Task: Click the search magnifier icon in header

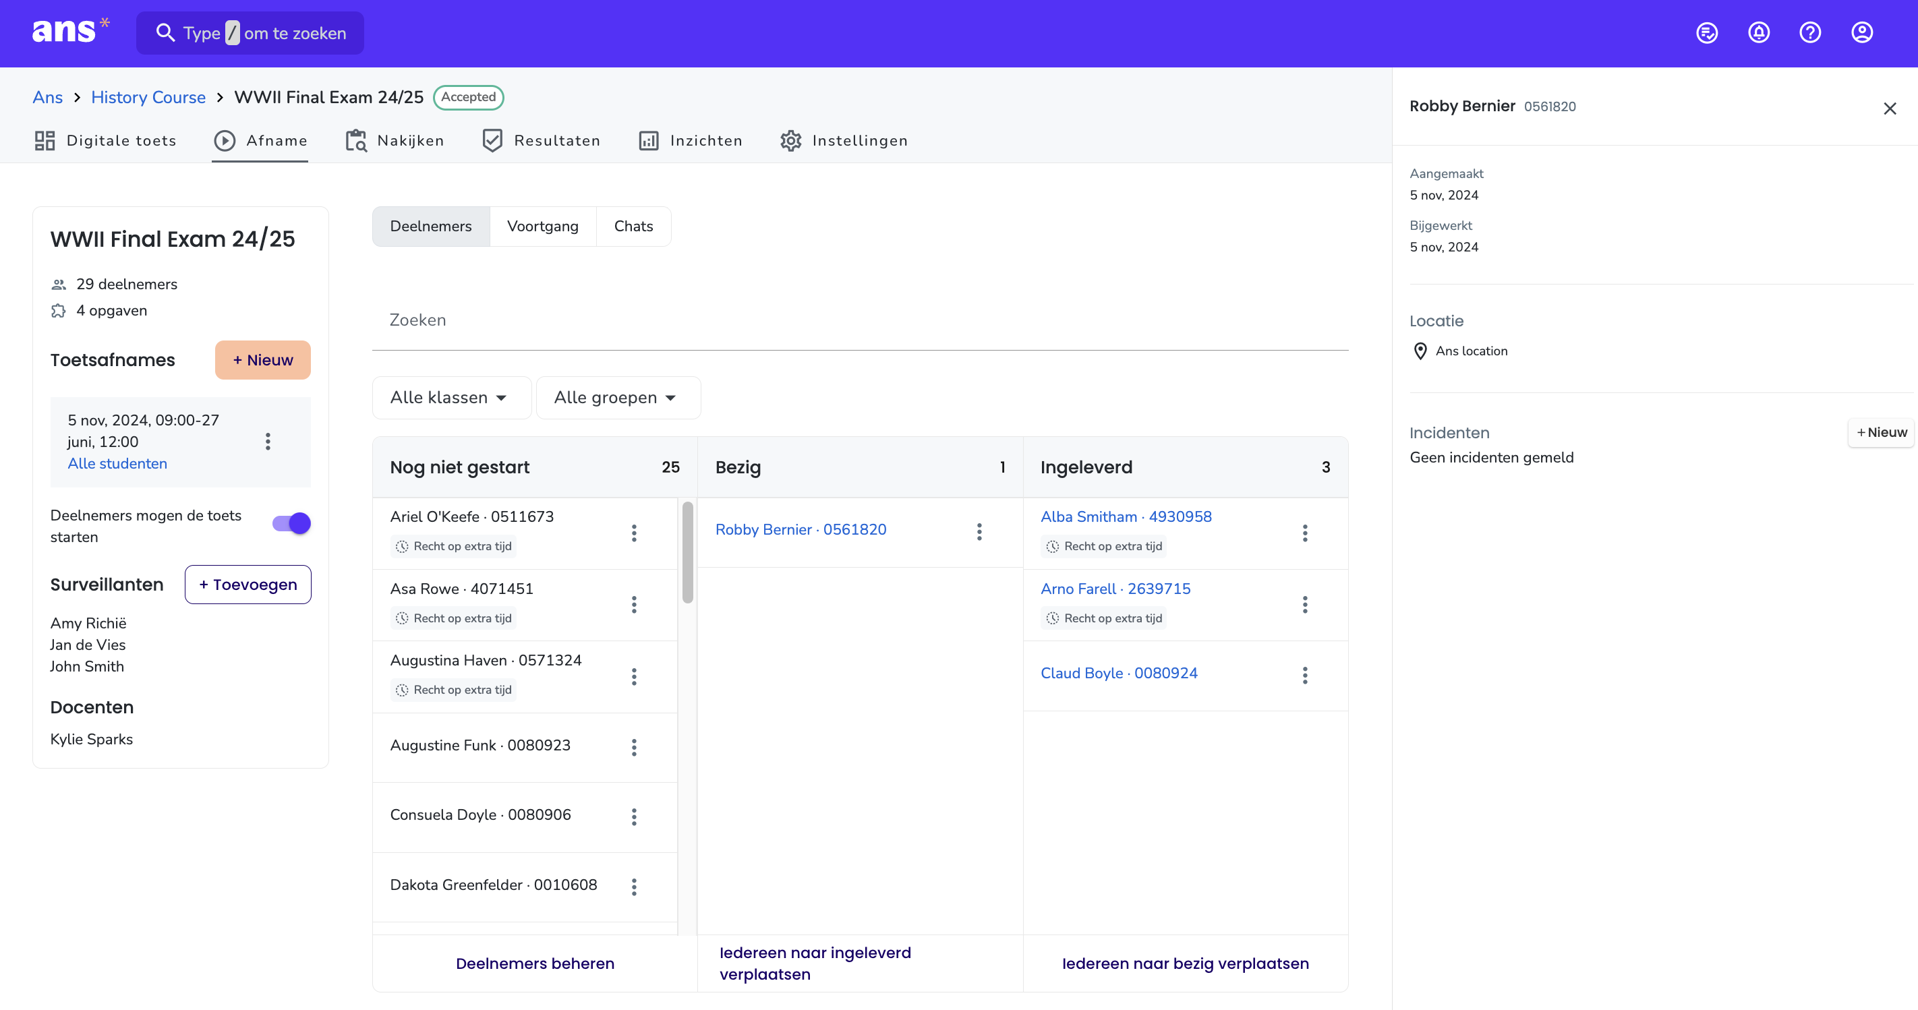Action: pyautogui.click(x=165, y=33)
